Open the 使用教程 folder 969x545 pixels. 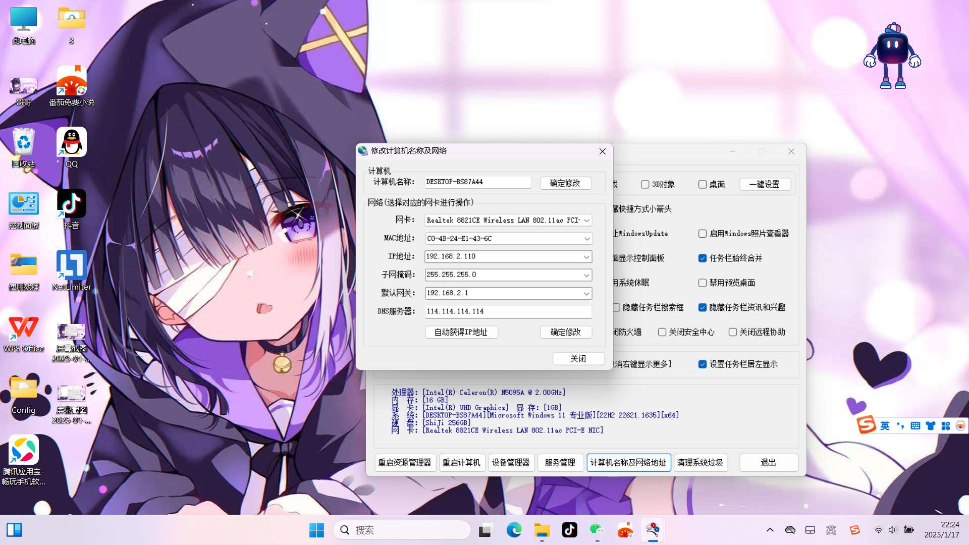23,271
